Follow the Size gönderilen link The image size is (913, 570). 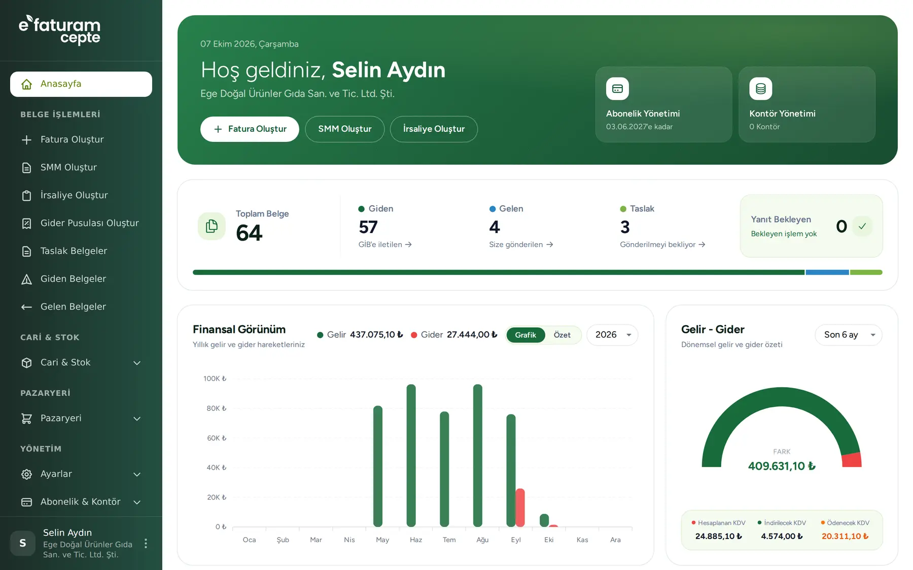[x=521, y=244]
